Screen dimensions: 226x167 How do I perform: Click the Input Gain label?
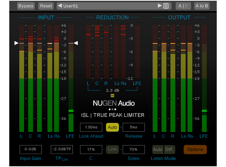tap(30, 158)
